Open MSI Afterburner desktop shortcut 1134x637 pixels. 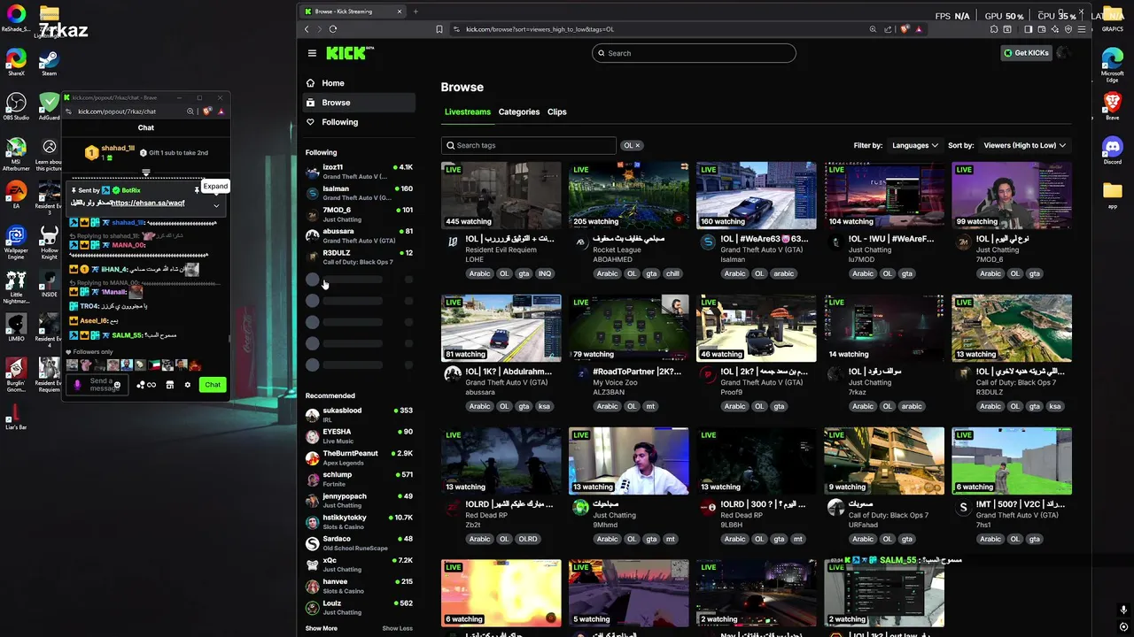pyautogui.click(x=16, y=153)
